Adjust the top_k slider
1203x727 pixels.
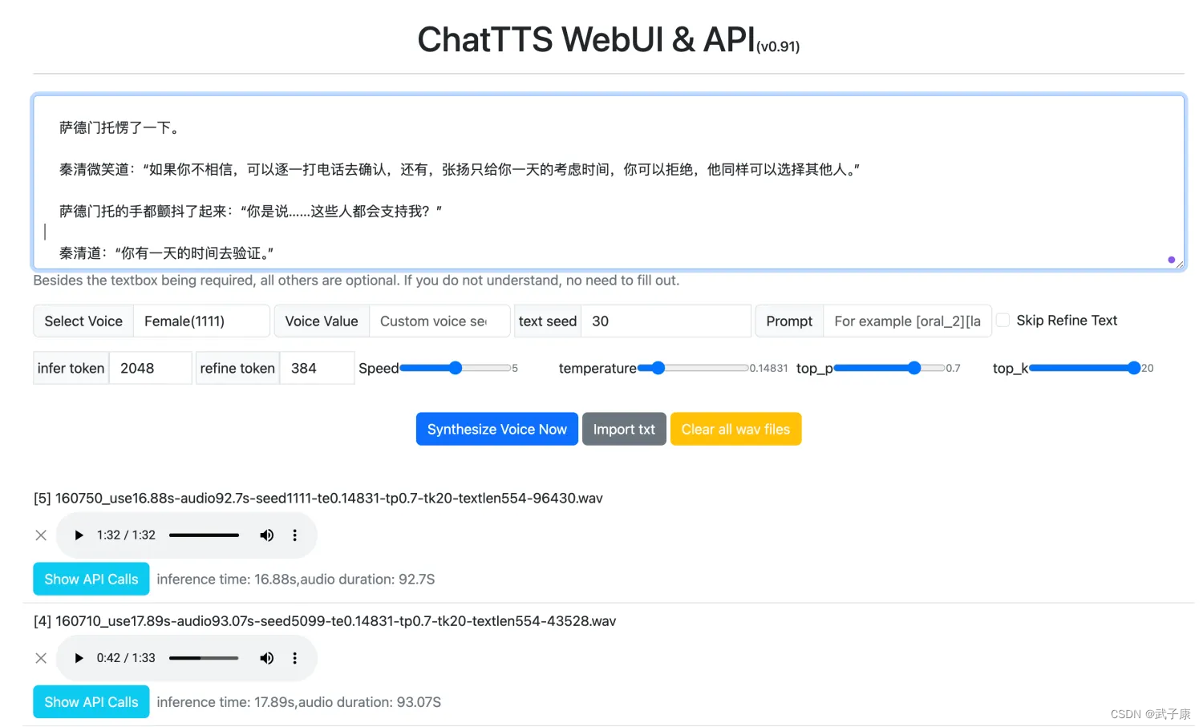[x=1085, y=368]
